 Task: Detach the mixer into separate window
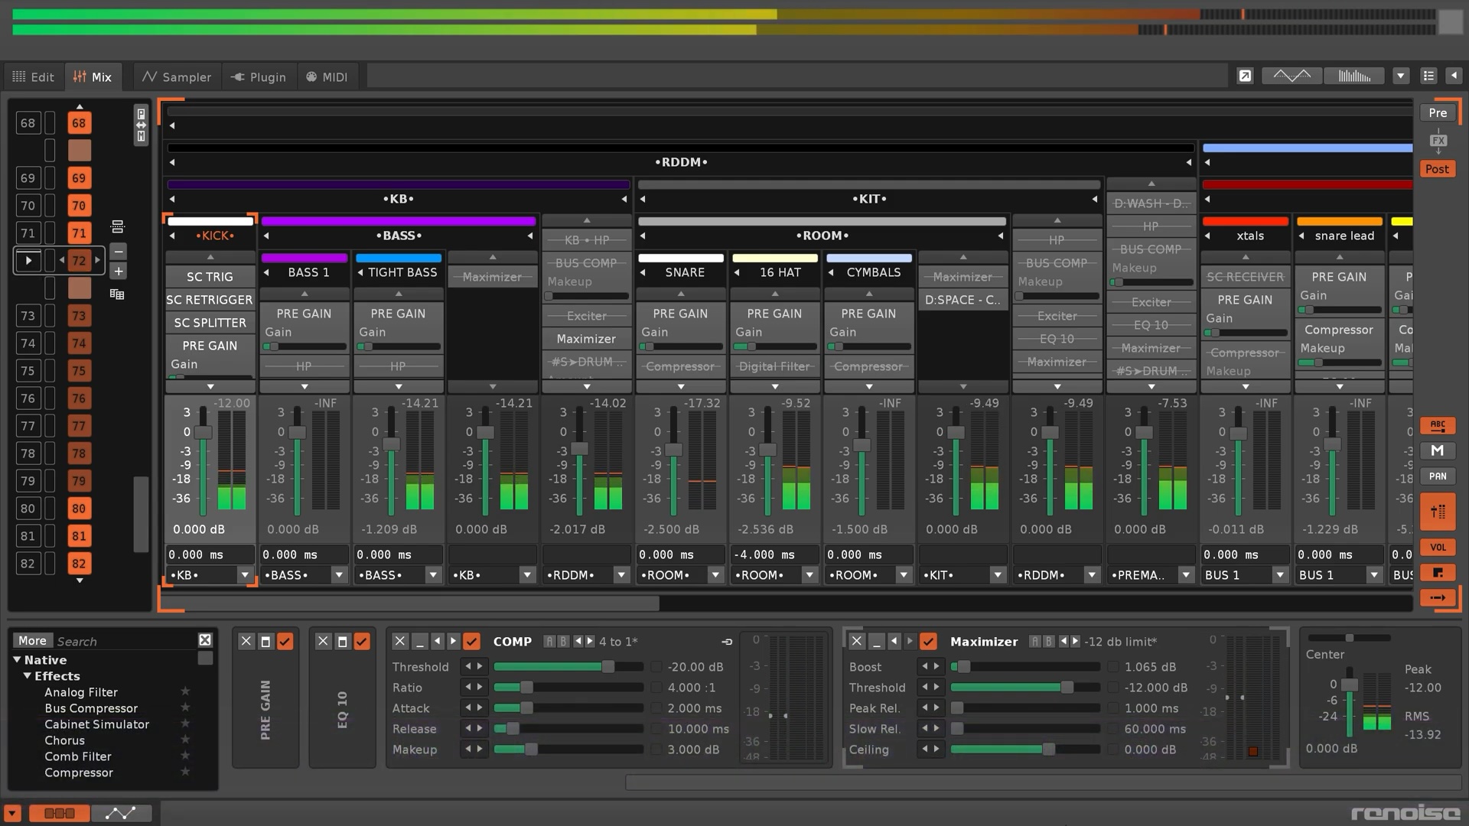[x=1245, y=76]
